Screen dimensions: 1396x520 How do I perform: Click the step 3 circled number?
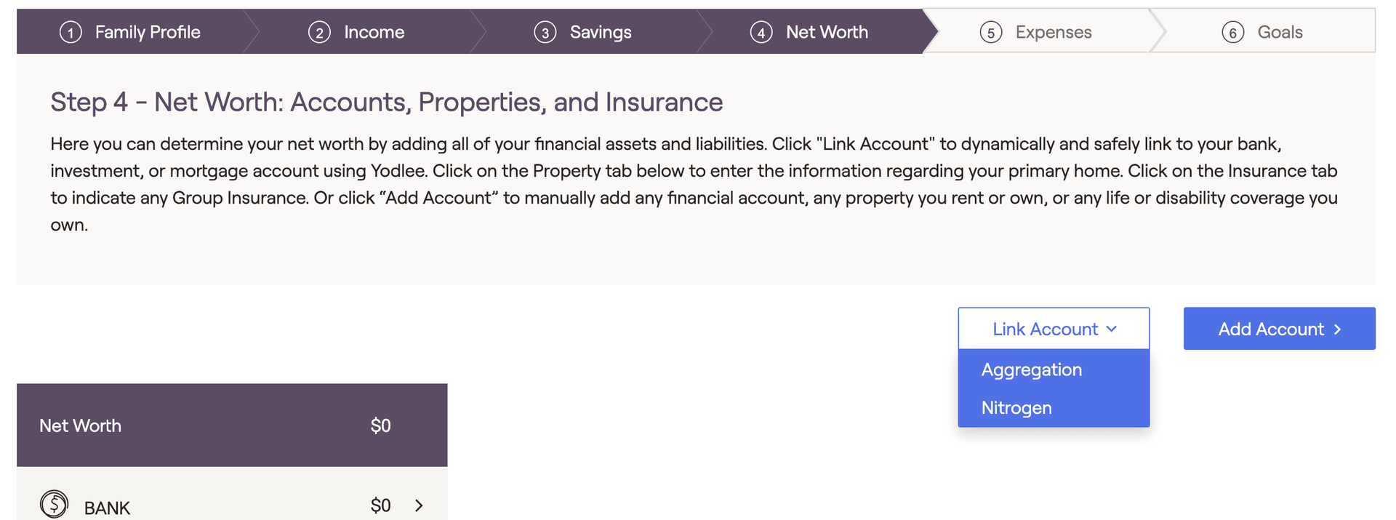click(545, 33)
